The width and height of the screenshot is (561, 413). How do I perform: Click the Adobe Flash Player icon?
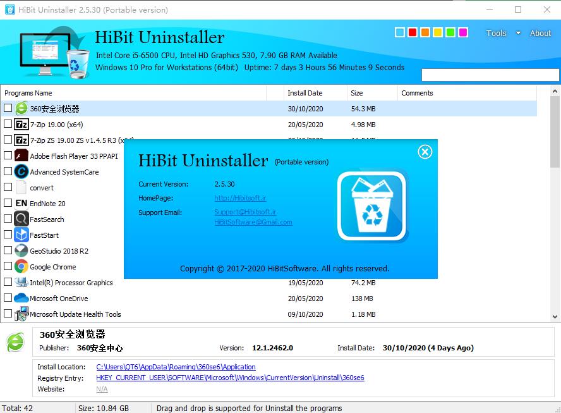coord(21,156)
